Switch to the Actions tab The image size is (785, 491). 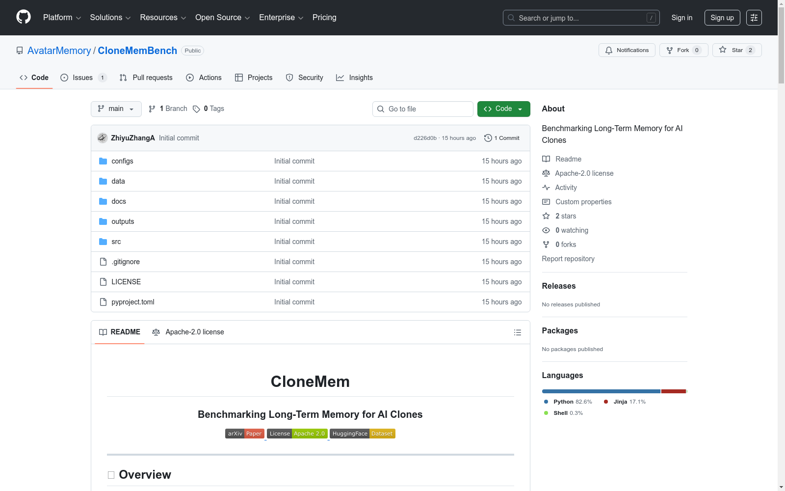tap(204, 78)
